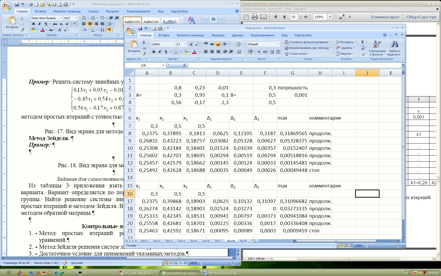Image resolution: width=441 pixels, height=276 pixels.
Task: Switch to the Лист7 worksheet tab
Action: pyautogui.click(x=218, y=241)
